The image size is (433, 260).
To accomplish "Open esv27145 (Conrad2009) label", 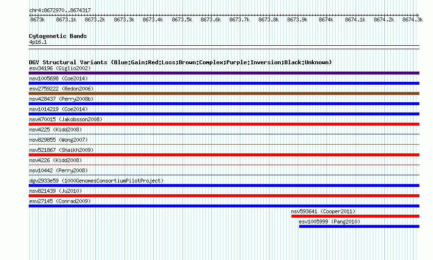I will (x=60, y=201).
